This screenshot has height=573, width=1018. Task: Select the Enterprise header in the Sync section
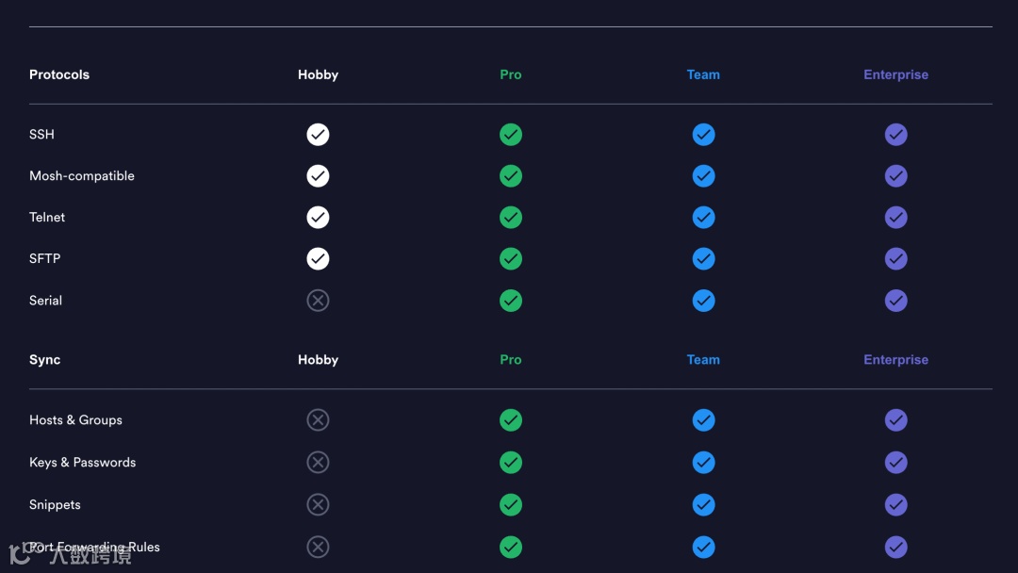tap(896, 360)
